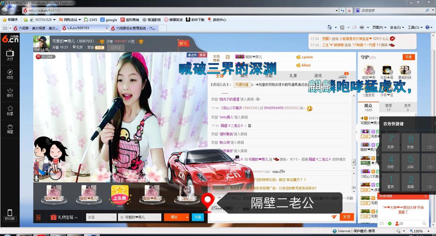436x236 pixels.
Task: Click sound effect key 1 掌声
Action: pyautogui.click(x=391, y=182)
